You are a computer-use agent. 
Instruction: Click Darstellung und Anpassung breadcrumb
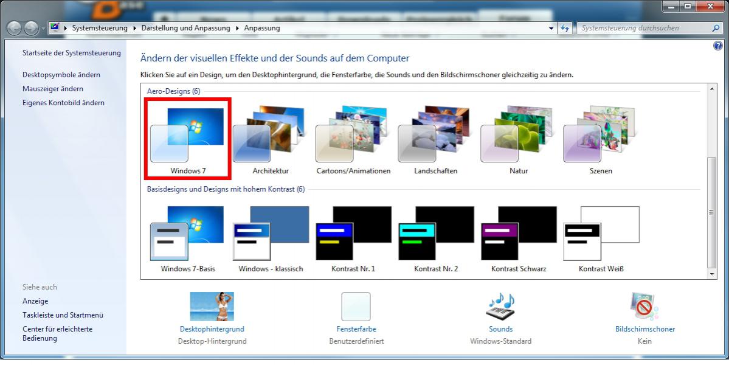[186, 28]
